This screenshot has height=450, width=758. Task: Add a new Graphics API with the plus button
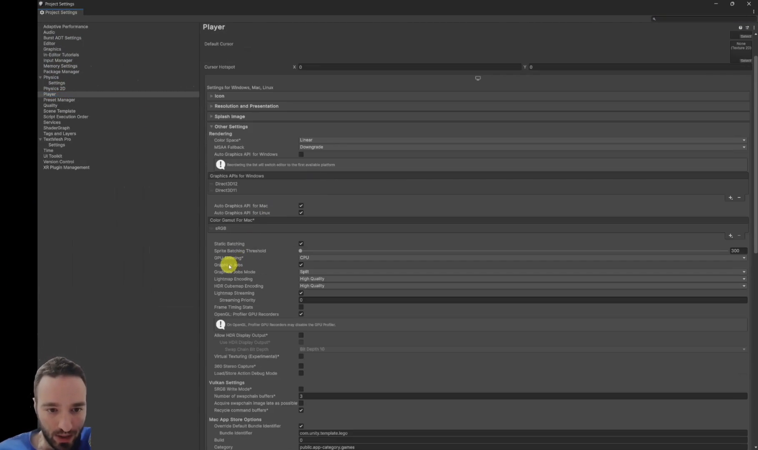coord(731,197)
